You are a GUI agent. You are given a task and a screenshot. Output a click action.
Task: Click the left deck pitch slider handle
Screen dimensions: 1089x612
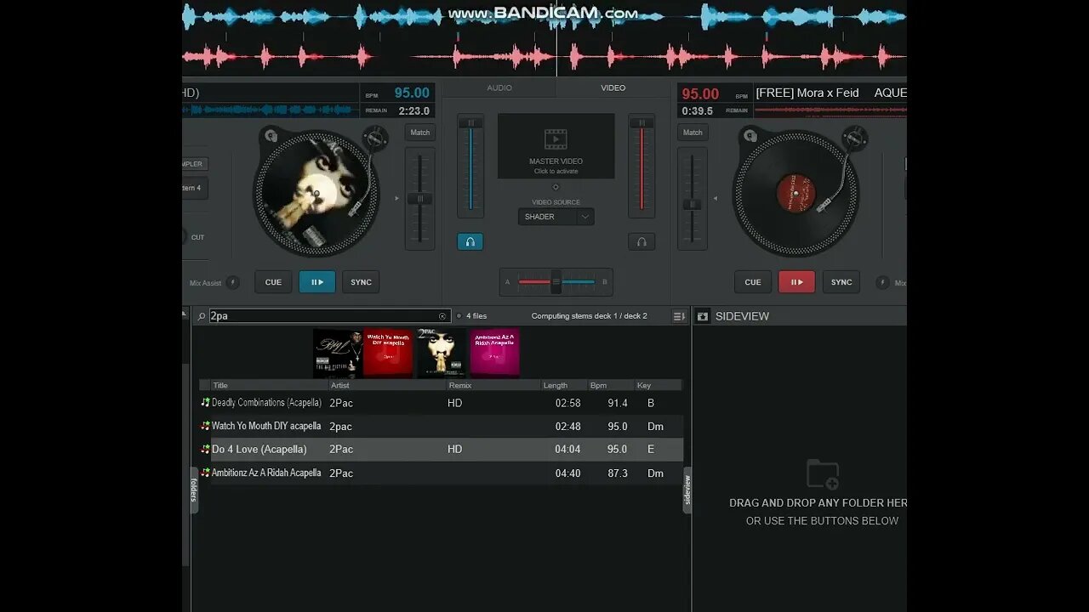click(419, 198)
